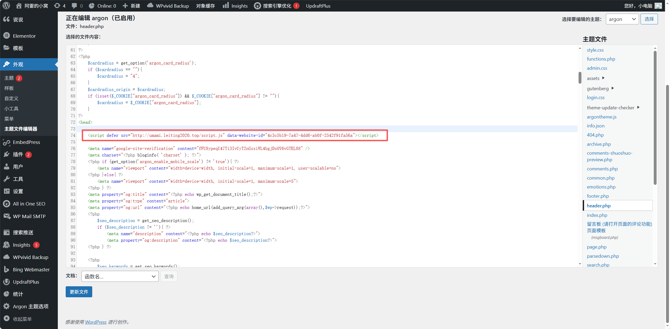Click the WordPress logo icon
The height and width of the screenshot is (329, 670).
click(x=6, y=6)
